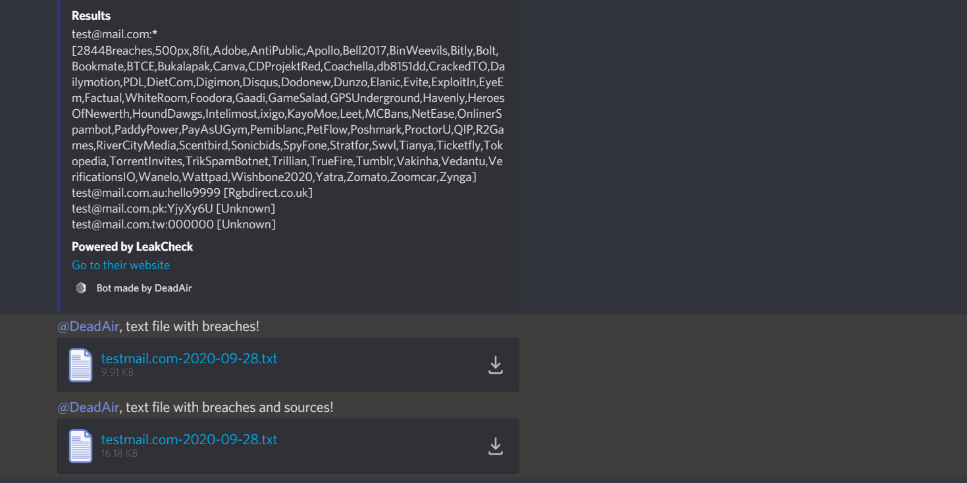The image size is (967, 483).
Task: Click the @DeadAir mention before 'text file with breaches!'
Action: 88,326
